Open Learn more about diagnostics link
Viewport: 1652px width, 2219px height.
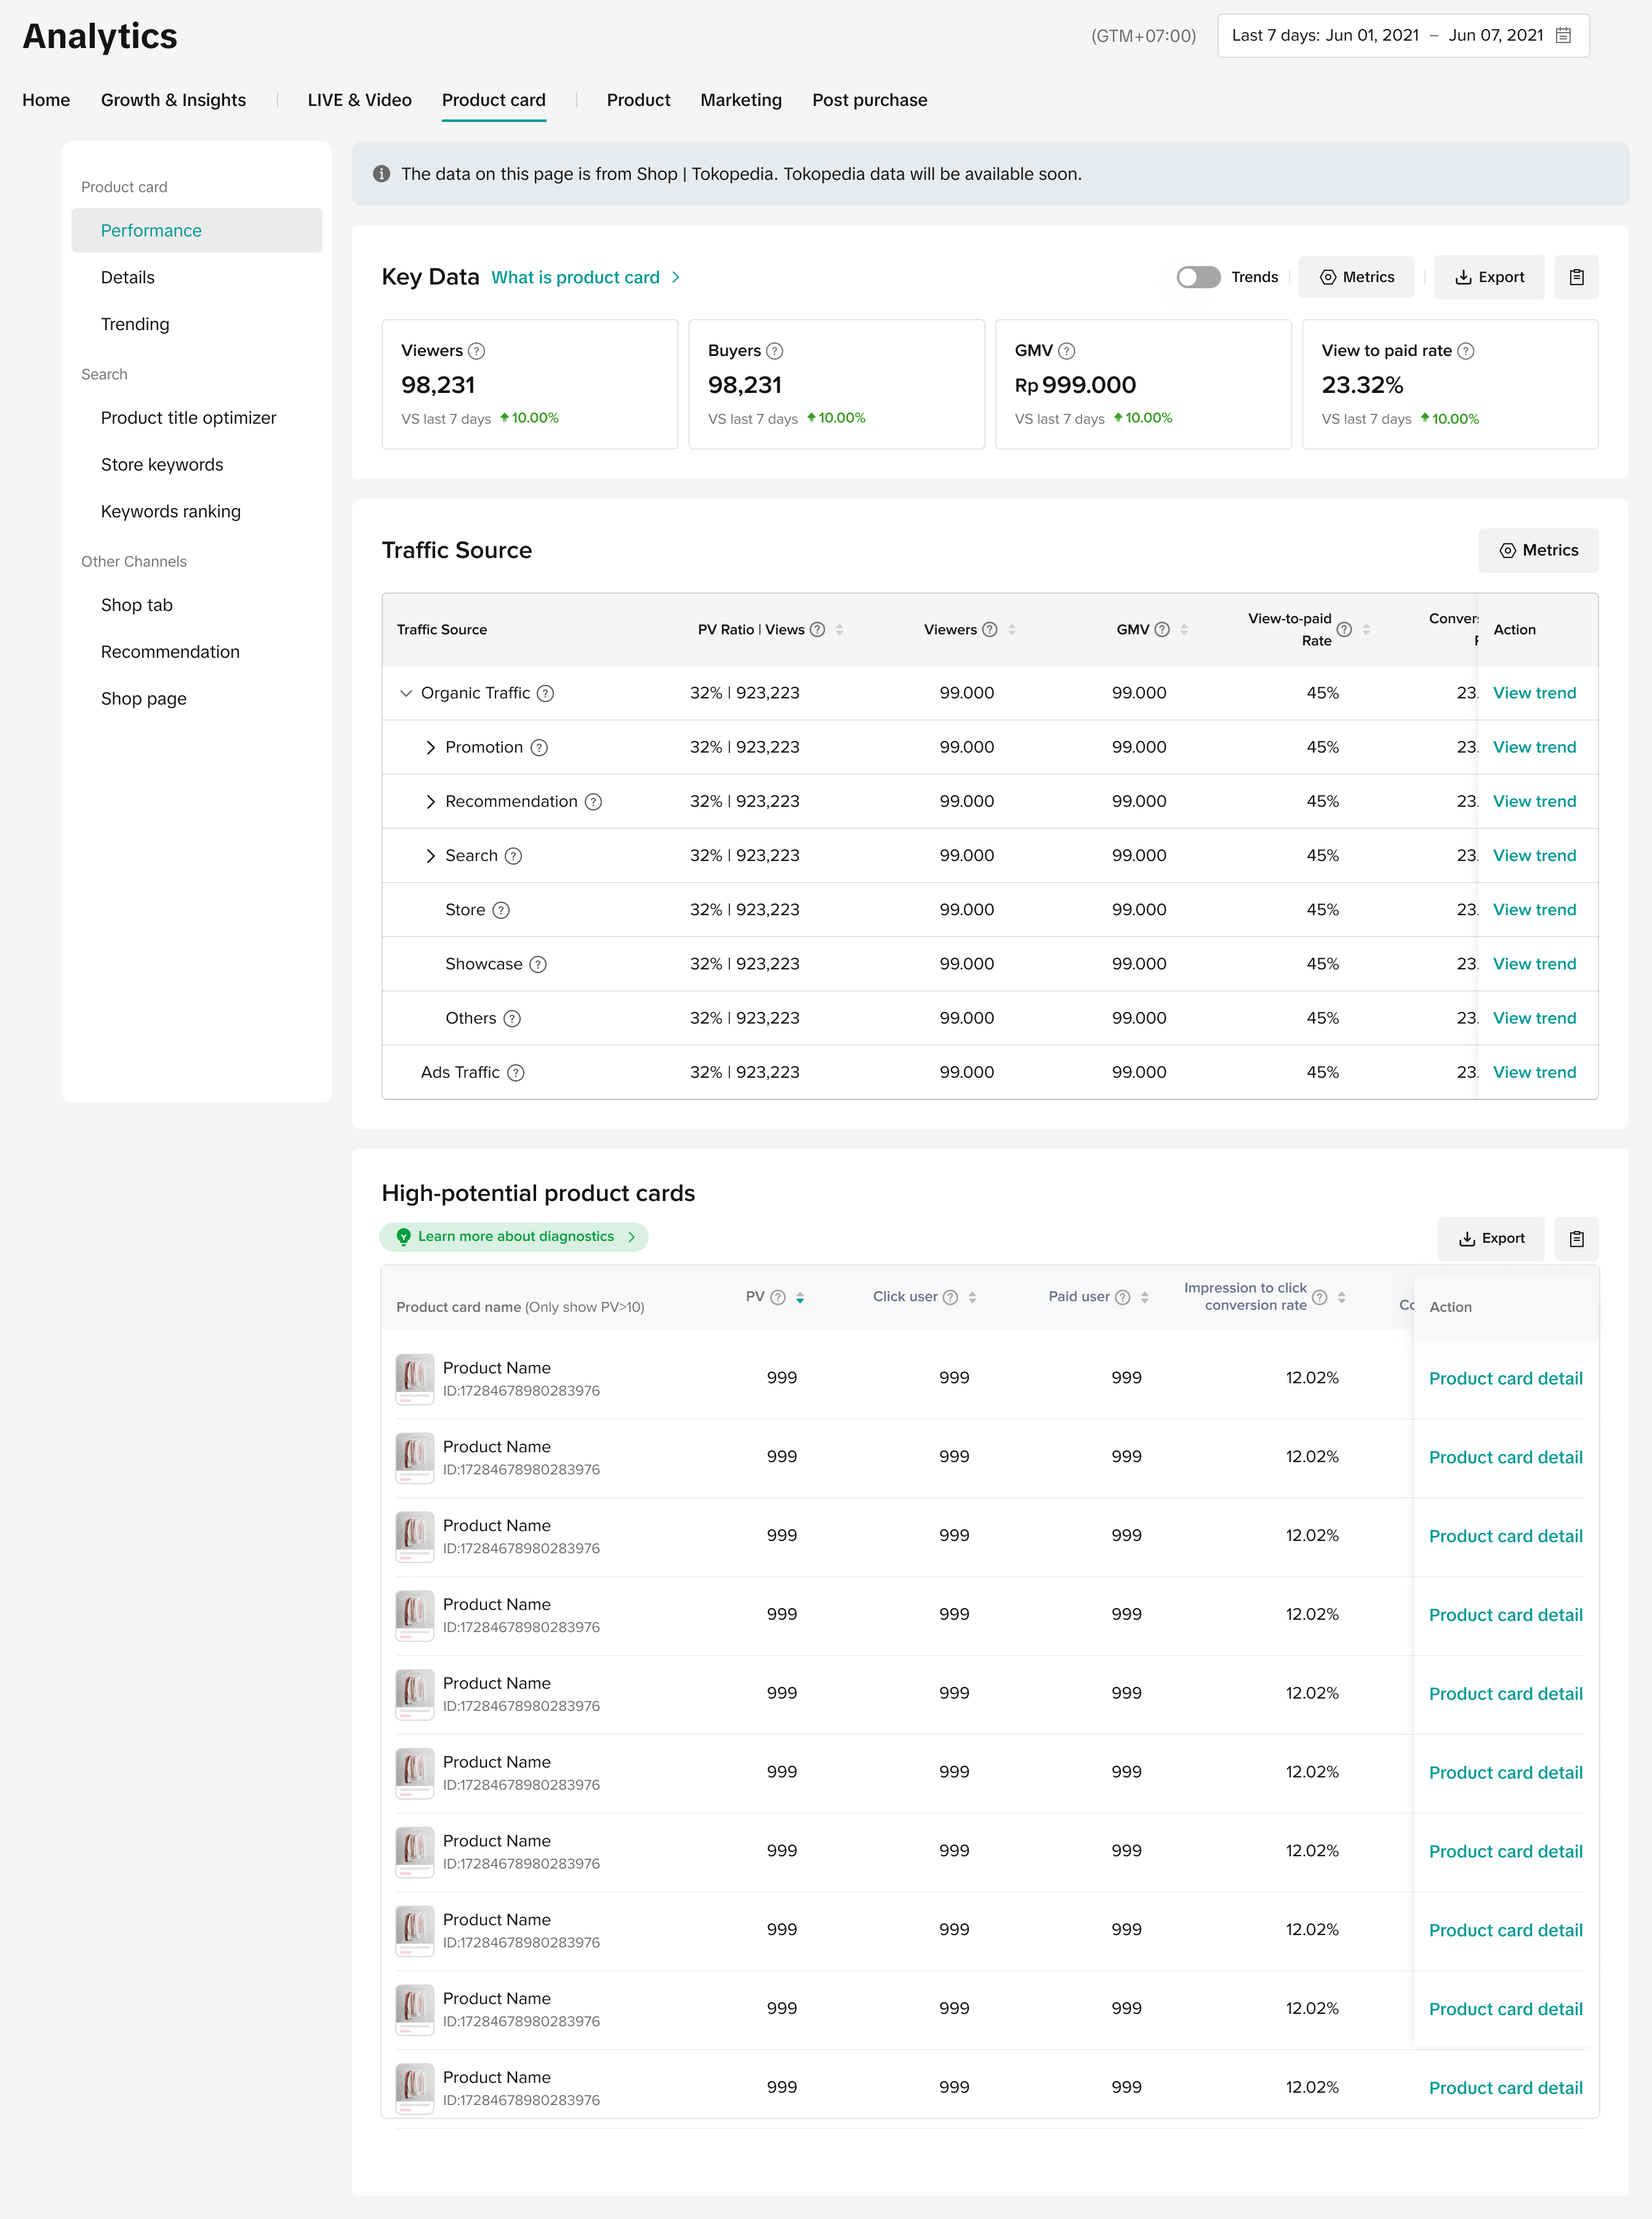514,1237
